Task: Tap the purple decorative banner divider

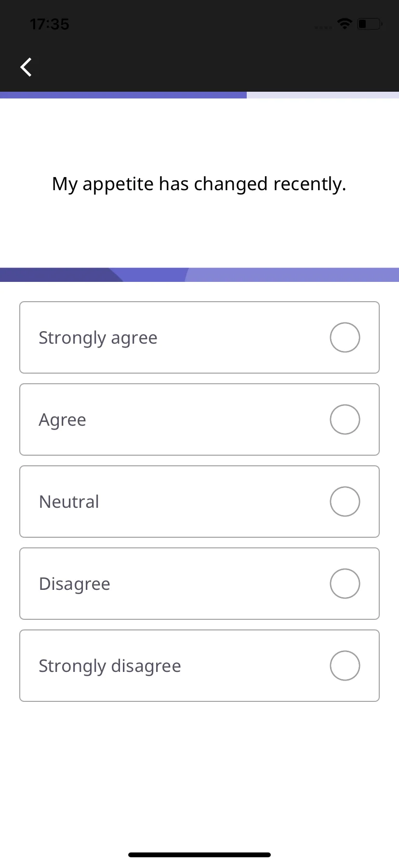Action: coord(199,275)
